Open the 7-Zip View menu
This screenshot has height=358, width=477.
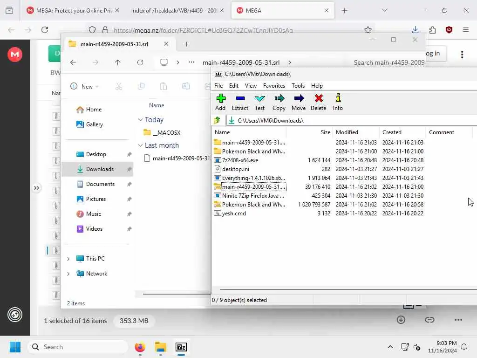[251, 86]
